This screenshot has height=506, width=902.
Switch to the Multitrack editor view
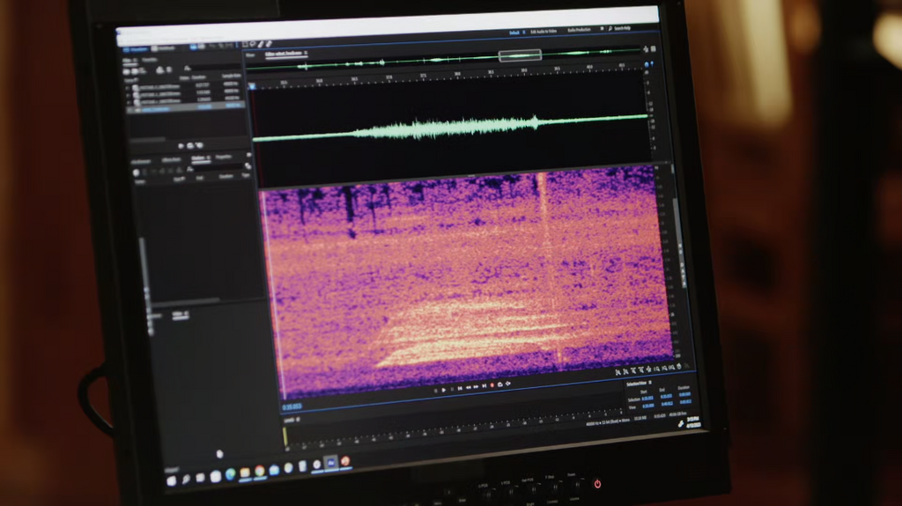pyautogui.click(x=163, y=49)
